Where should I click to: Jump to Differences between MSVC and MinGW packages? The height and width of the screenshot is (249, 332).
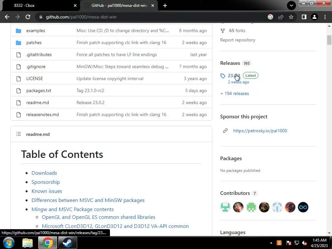[88, 200]
